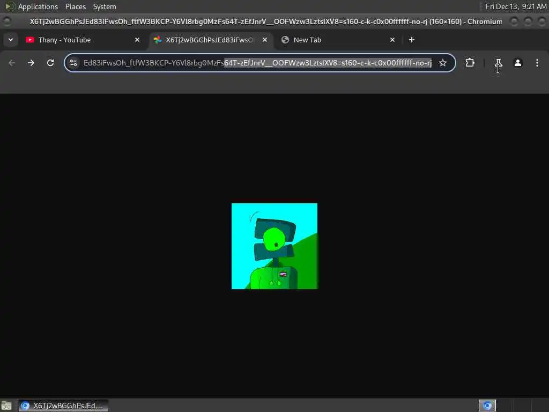The width and height of the screenshot is (549, 412).
Task: Click the green robot avatar image
Action: (274, 246)
